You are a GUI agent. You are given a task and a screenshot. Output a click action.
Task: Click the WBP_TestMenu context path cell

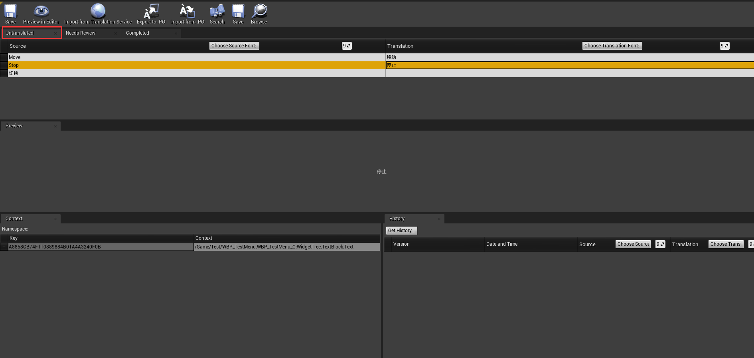click(x=287, y=247)
